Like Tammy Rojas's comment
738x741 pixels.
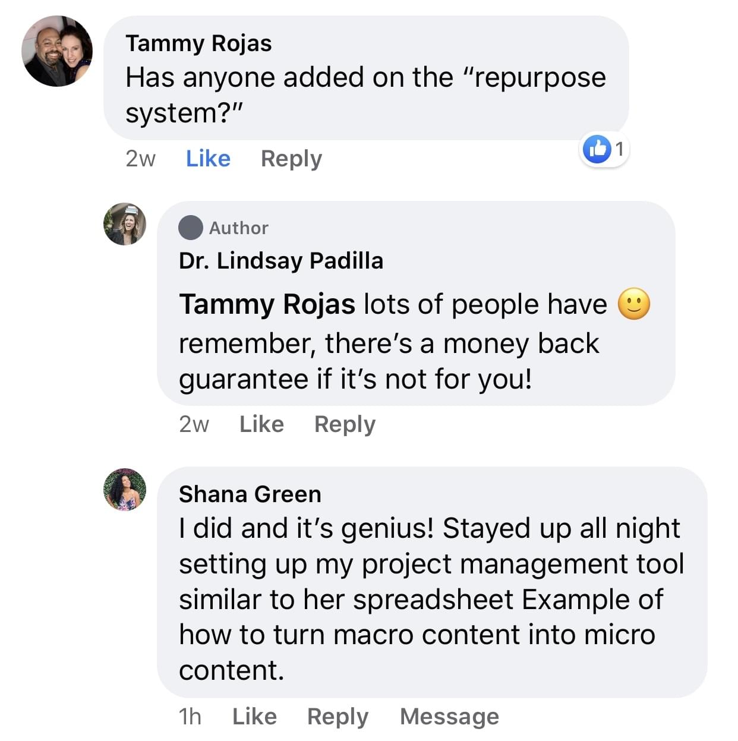[208, 159]
